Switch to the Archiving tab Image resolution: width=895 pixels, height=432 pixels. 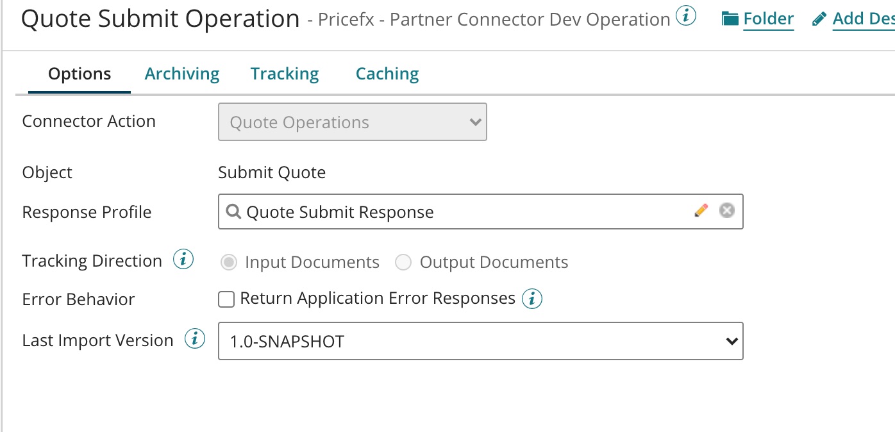point(182,74)
